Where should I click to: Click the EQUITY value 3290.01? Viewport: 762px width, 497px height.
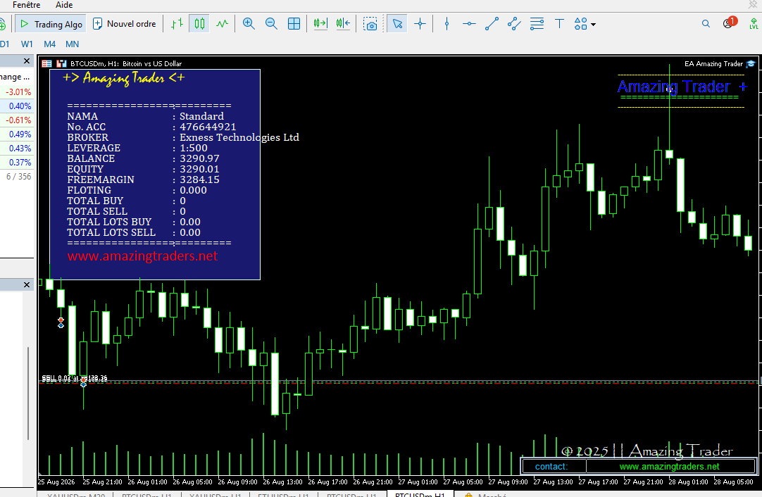coord(199,169)
